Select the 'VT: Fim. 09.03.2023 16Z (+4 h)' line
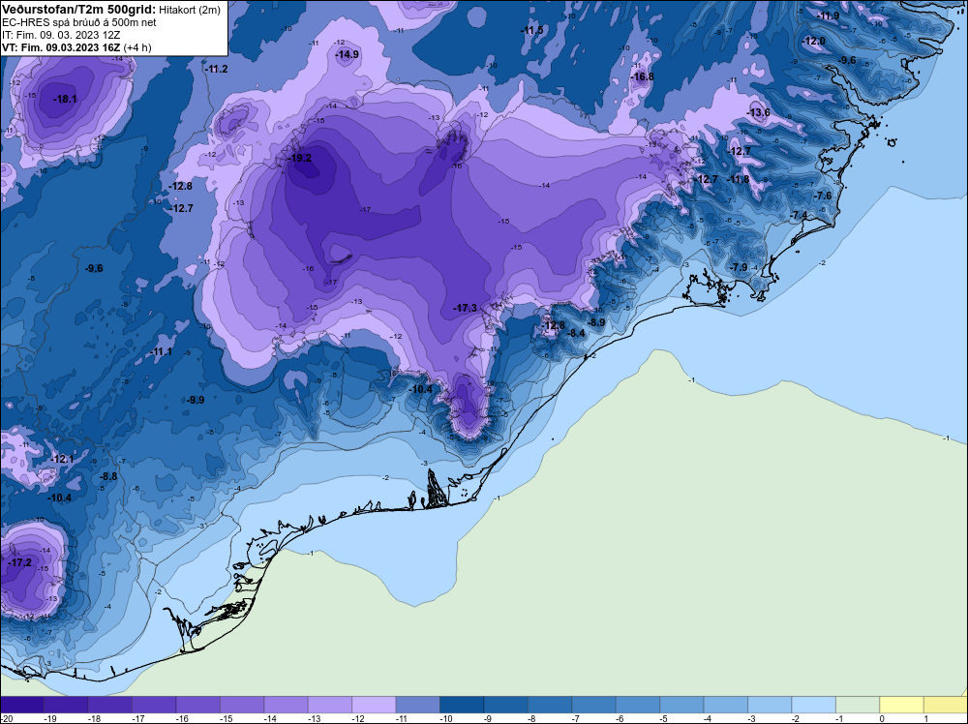The image size is (968, 724). (76, 47)
